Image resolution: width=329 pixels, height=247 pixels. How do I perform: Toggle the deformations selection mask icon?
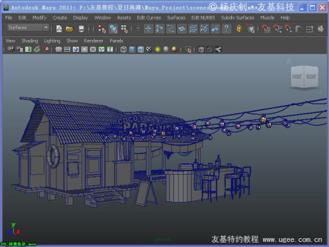(193, 28)
